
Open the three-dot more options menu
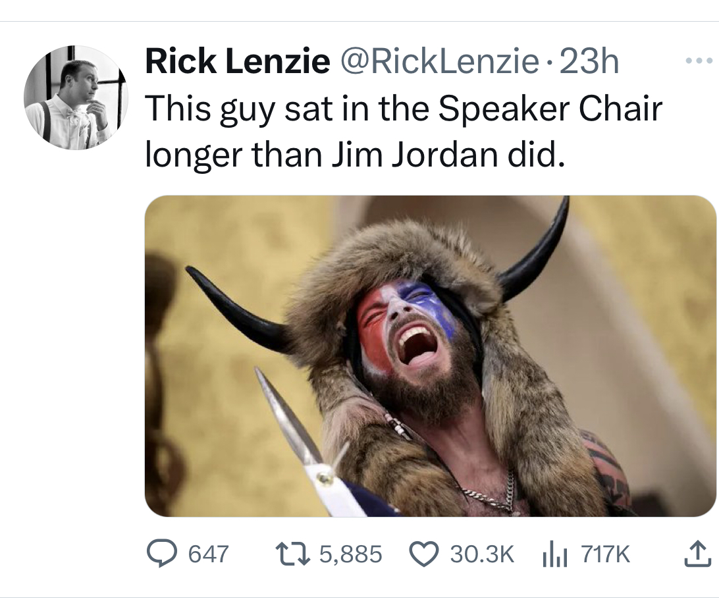click(x=699, y=60)
